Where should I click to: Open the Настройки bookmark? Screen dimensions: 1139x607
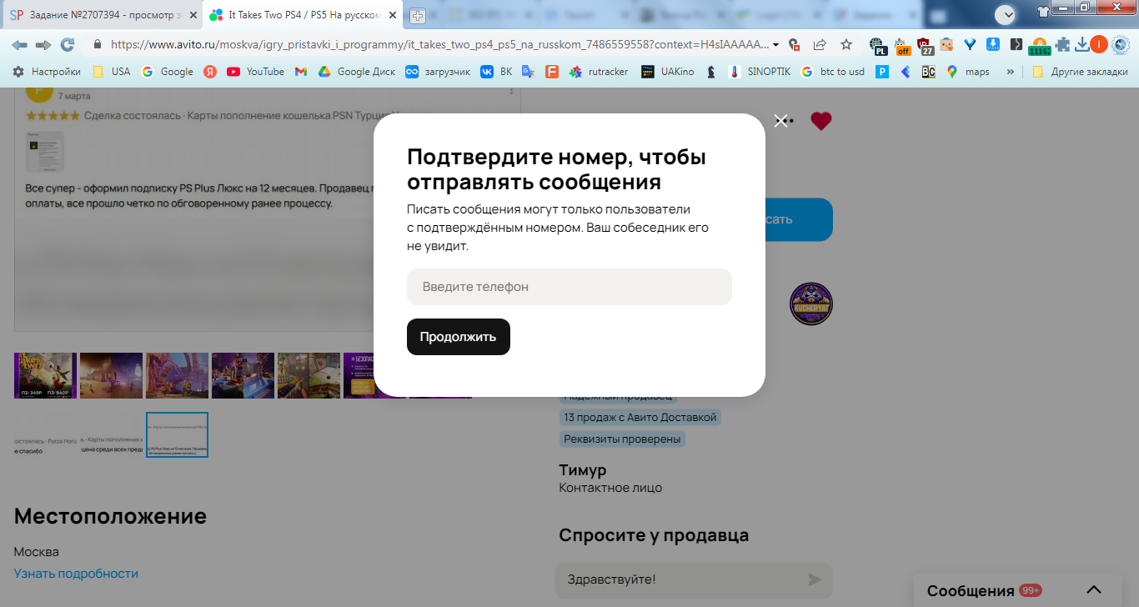tap(47, 72)
